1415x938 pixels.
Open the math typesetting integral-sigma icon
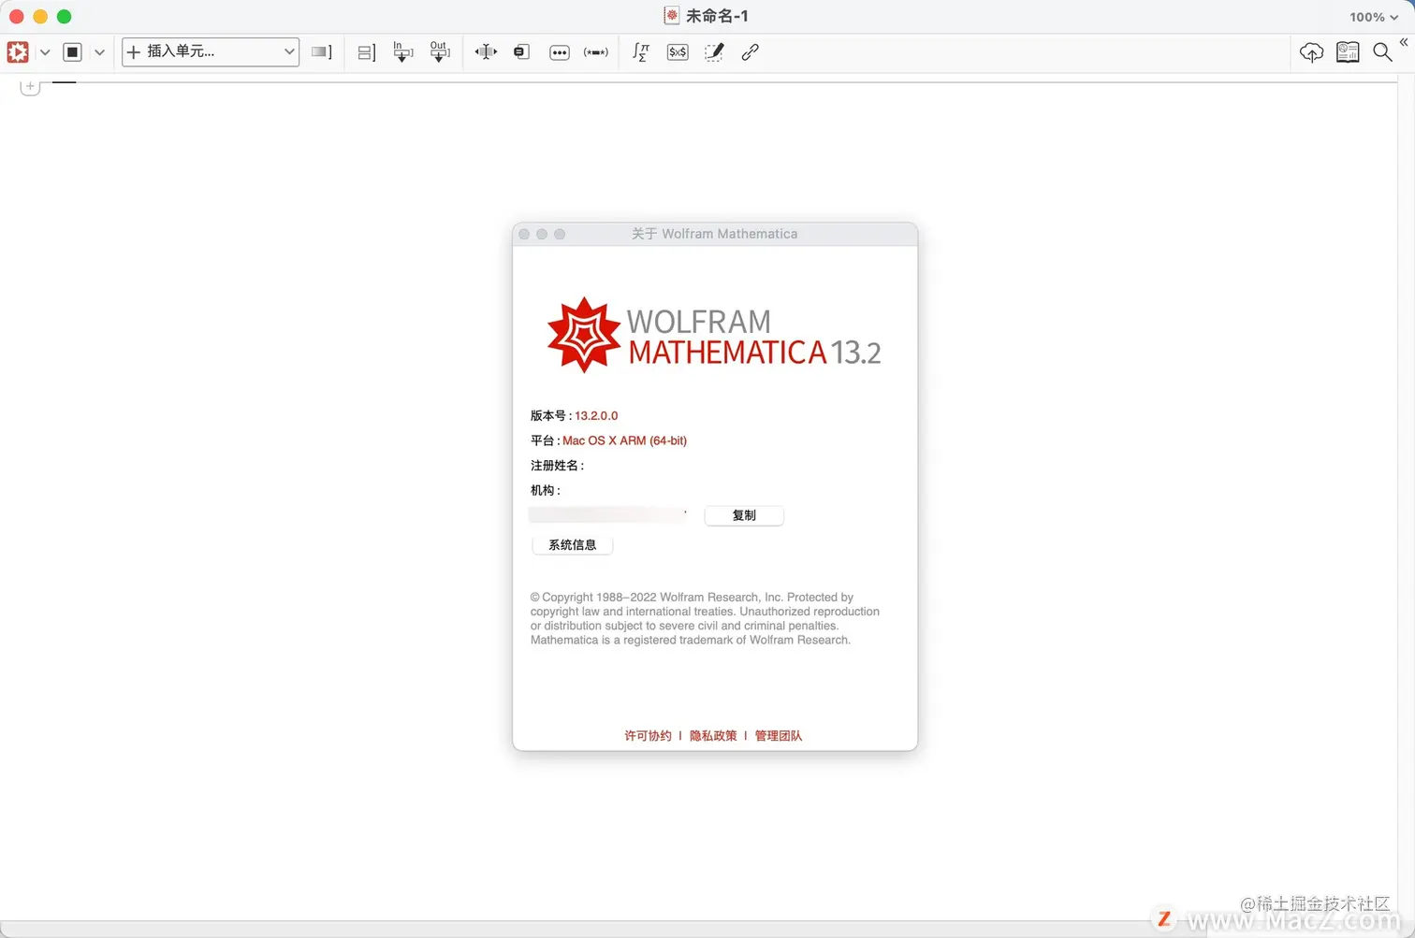[x=641, y=52]
